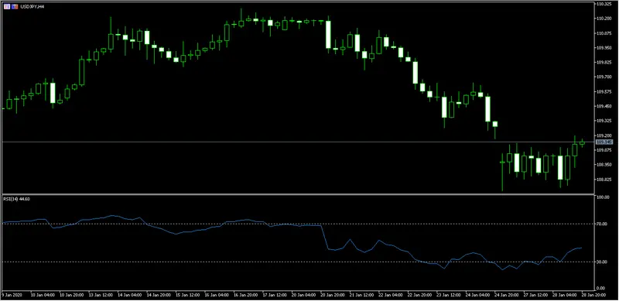The width and height of the screenshot is (619, 301).
Task: Click the one-click trading icon beside USDJPY
Action: tap(7, 7)
